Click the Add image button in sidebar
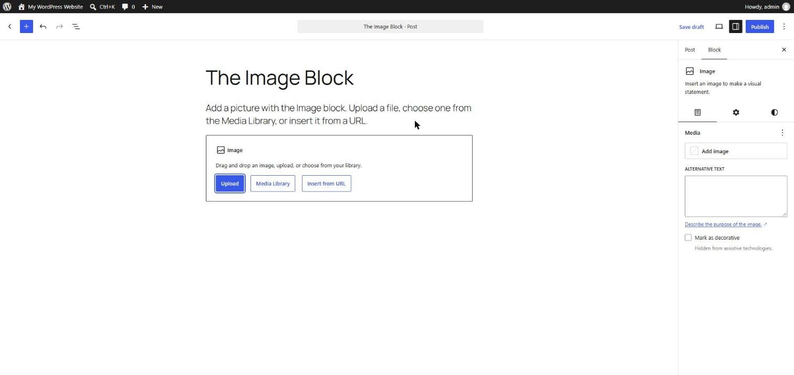The image size is (794, 375). coord(736,151)
